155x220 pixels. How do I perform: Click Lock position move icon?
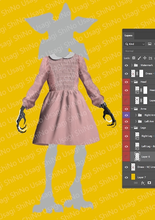coord(145,58)
